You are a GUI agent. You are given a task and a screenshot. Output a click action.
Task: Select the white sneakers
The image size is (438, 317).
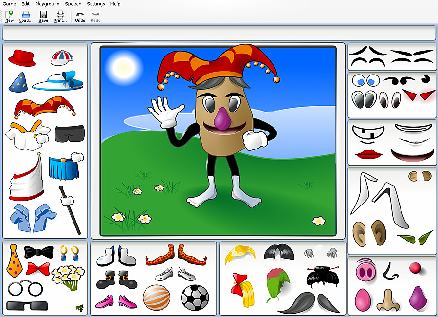pyautogui.click(x=175, y=274)
